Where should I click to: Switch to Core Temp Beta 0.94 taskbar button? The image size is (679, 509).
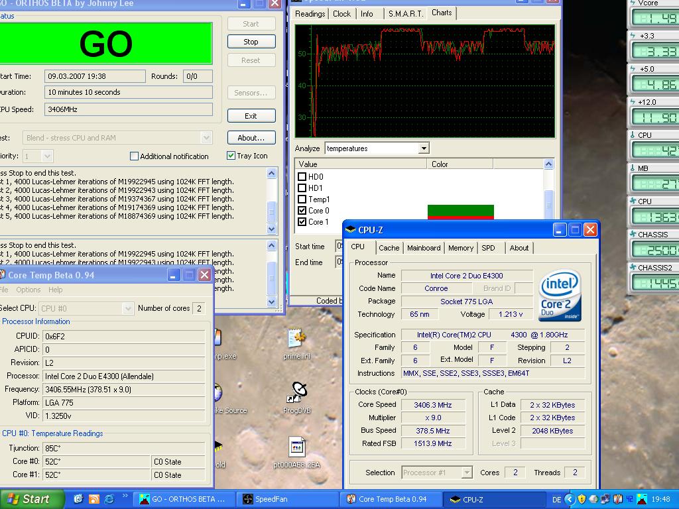(392, 499)
